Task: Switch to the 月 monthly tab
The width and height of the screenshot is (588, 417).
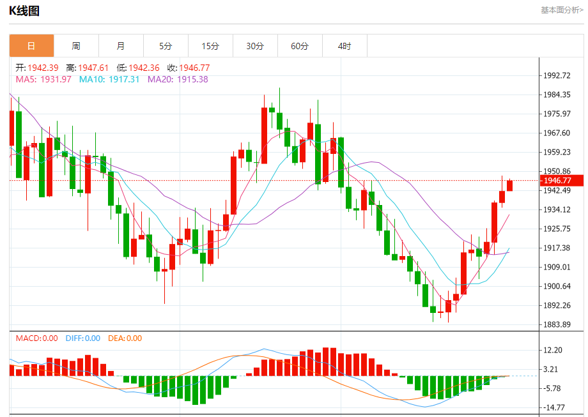Action: (121, 46)
